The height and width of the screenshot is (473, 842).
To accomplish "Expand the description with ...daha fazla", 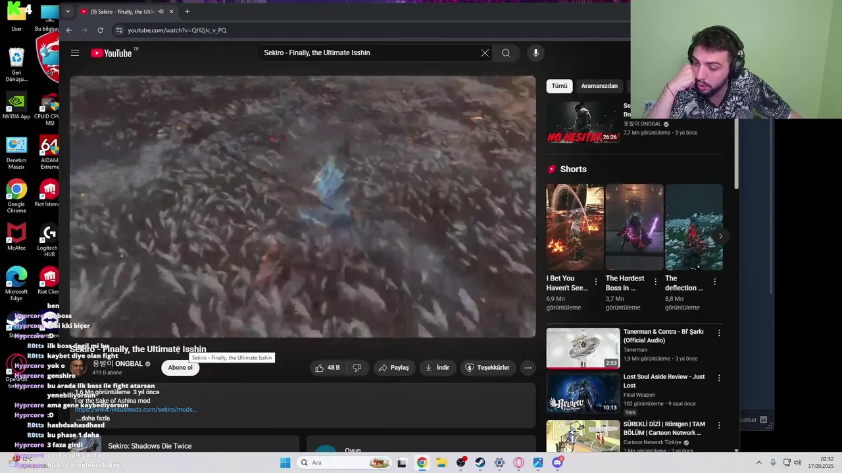I will click(93, 418).
